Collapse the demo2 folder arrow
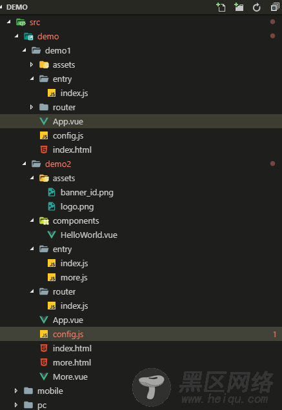This screenshot has width=282, height=410. tap(25, 164)
